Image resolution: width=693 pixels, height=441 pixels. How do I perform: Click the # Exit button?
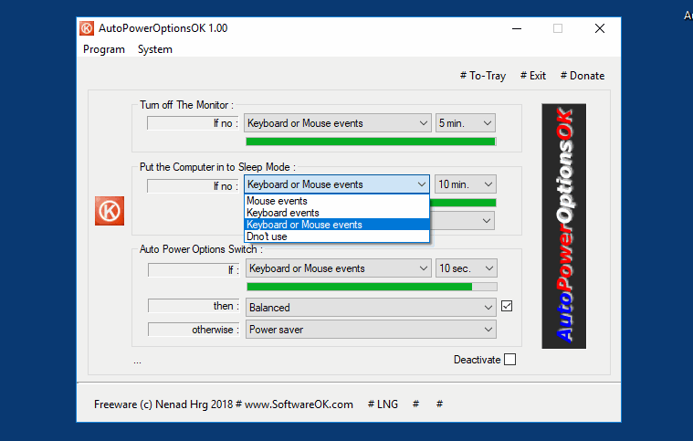pos(533,76)
